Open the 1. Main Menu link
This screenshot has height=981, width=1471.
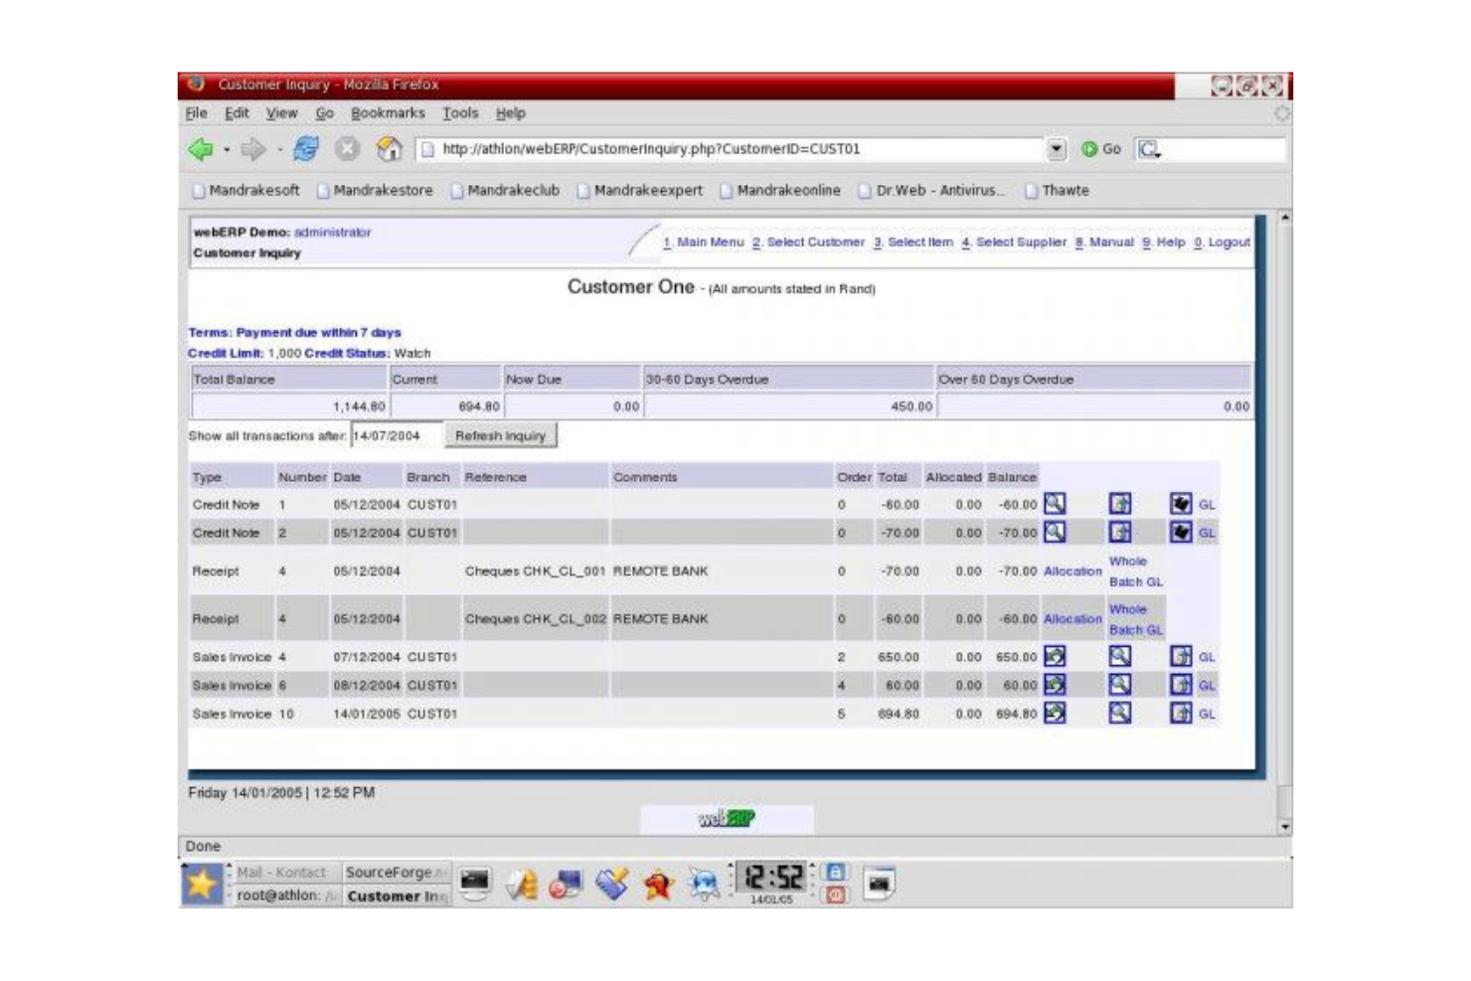(x=704, y=242)
